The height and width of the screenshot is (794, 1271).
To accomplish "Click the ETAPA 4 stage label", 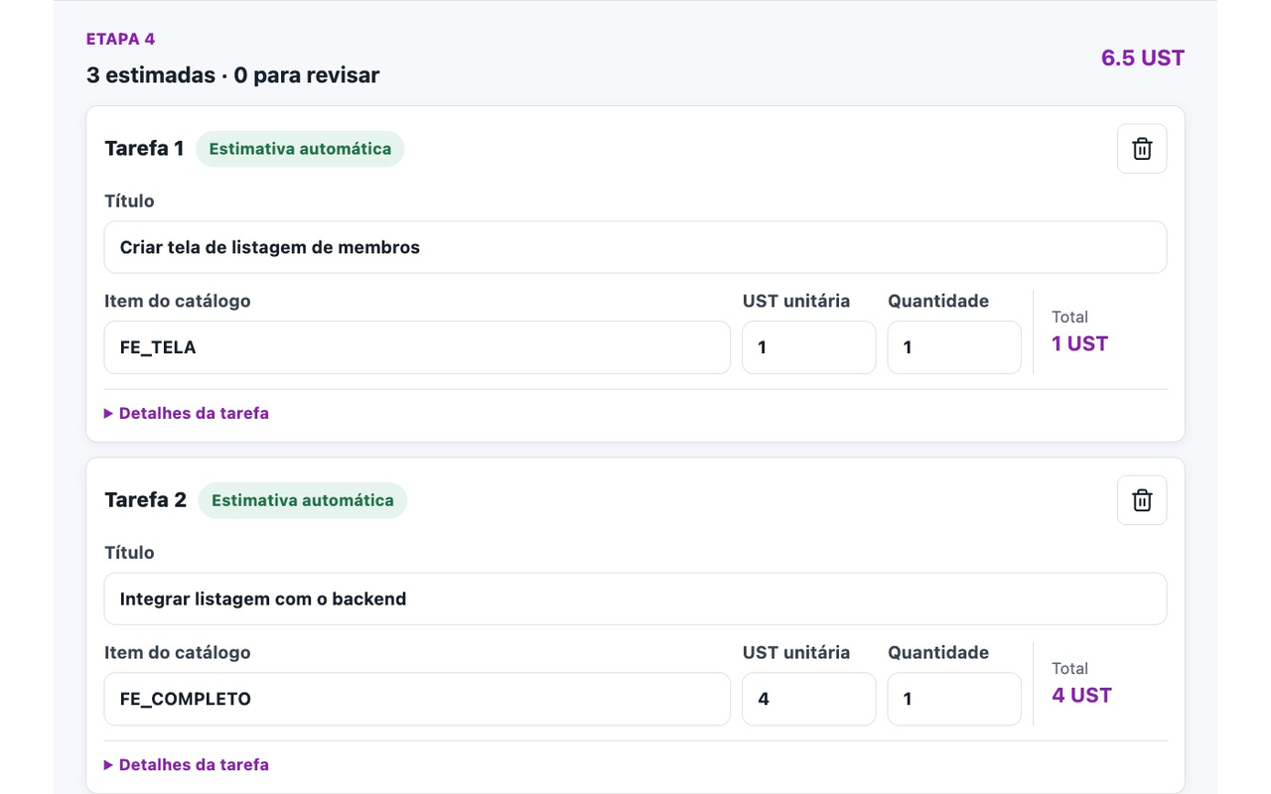I will coord(120,39).
